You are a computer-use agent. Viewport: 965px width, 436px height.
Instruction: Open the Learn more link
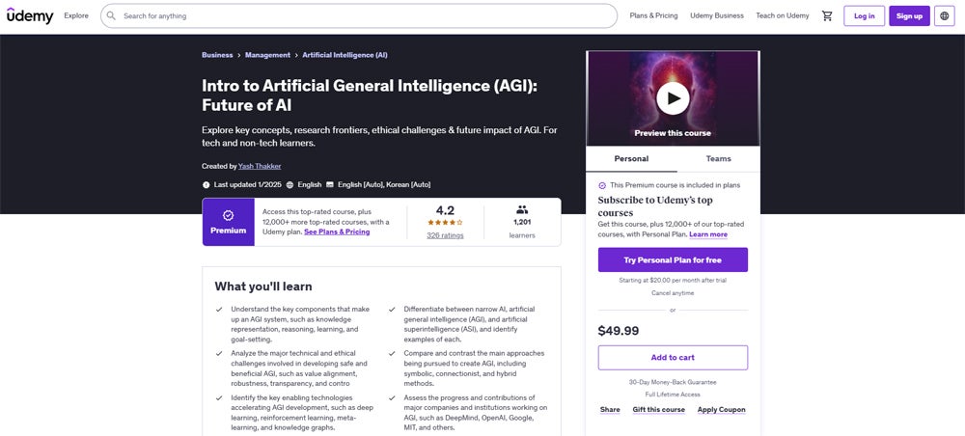pyautogui.click(x=708, y=234)
